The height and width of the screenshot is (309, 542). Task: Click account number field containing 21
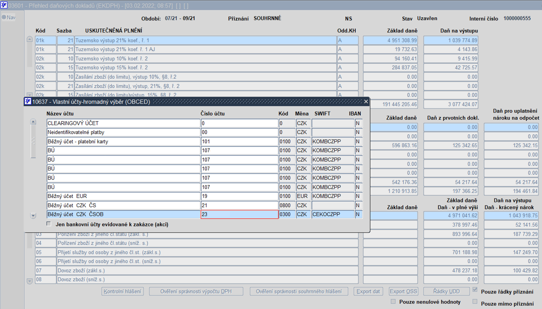(239, 205)
